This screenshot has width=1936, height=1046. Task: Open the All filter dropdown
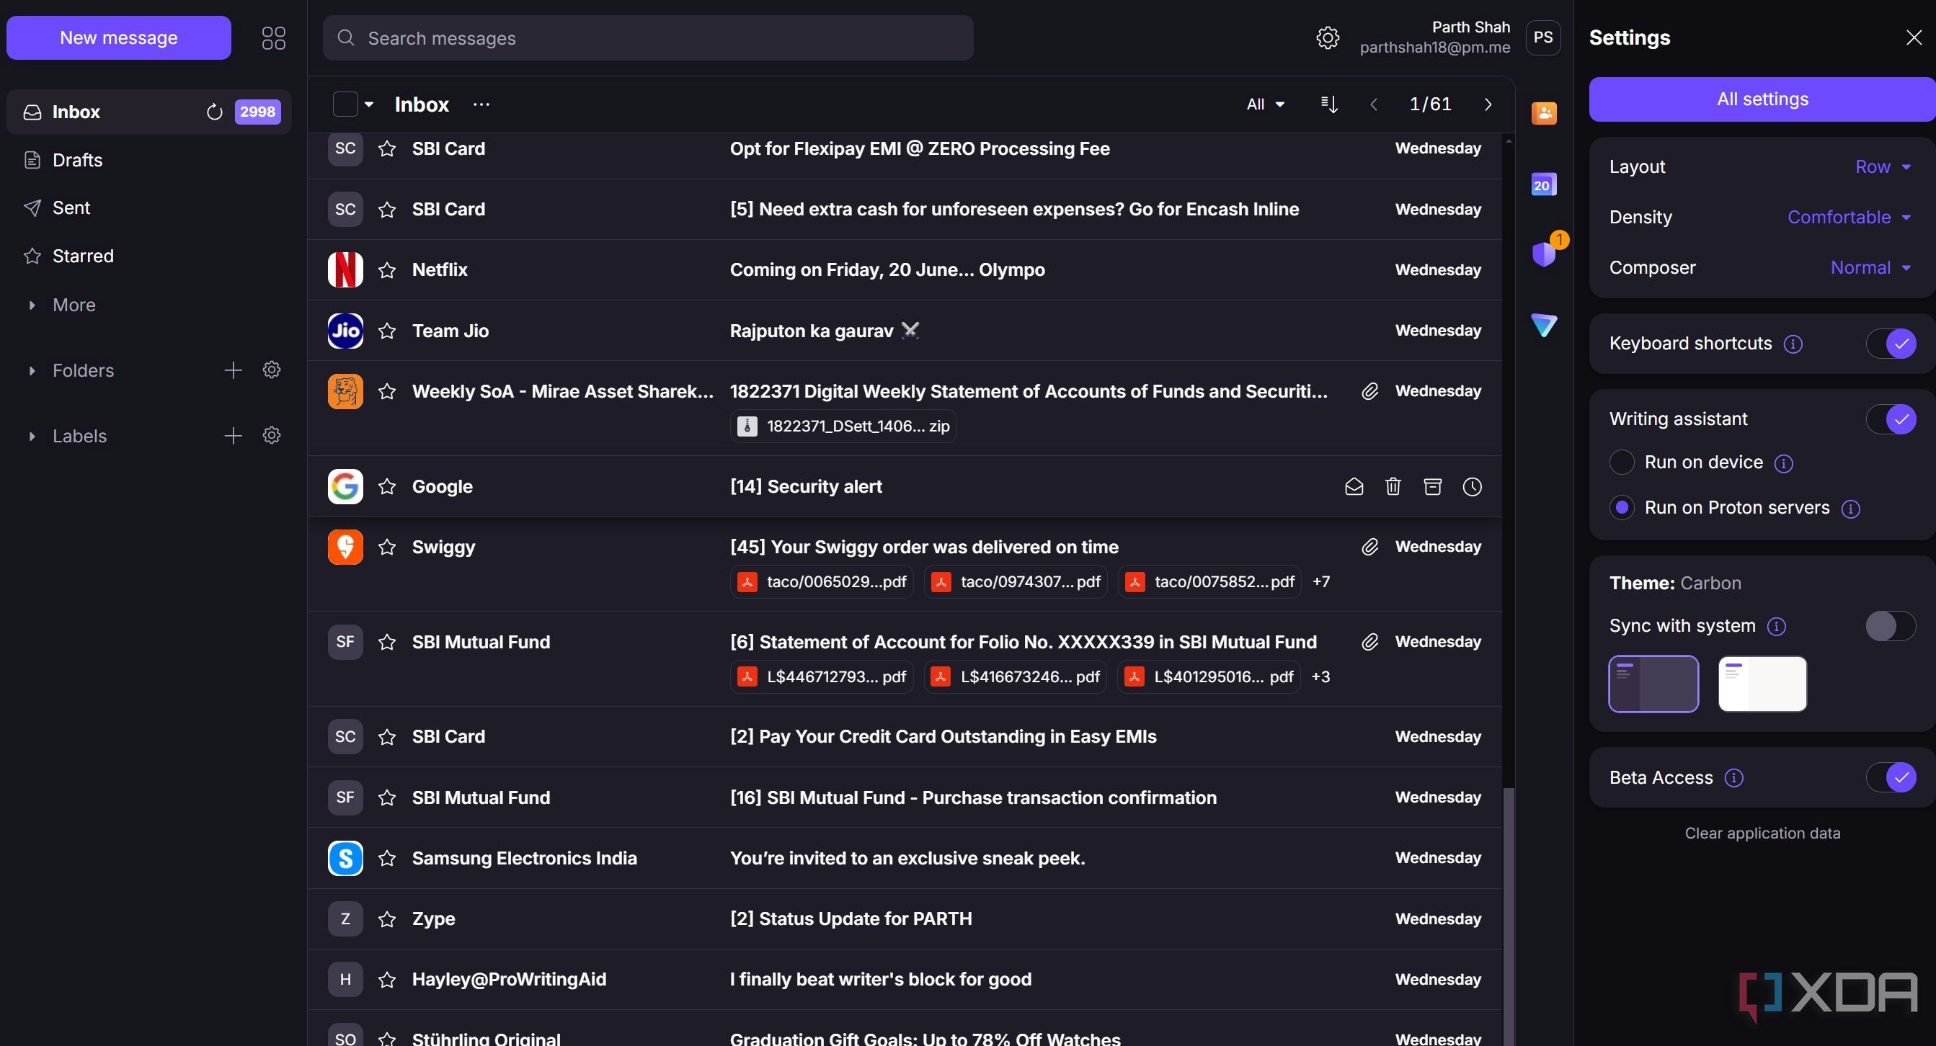pyautogui.click(x=1265, y=104)
